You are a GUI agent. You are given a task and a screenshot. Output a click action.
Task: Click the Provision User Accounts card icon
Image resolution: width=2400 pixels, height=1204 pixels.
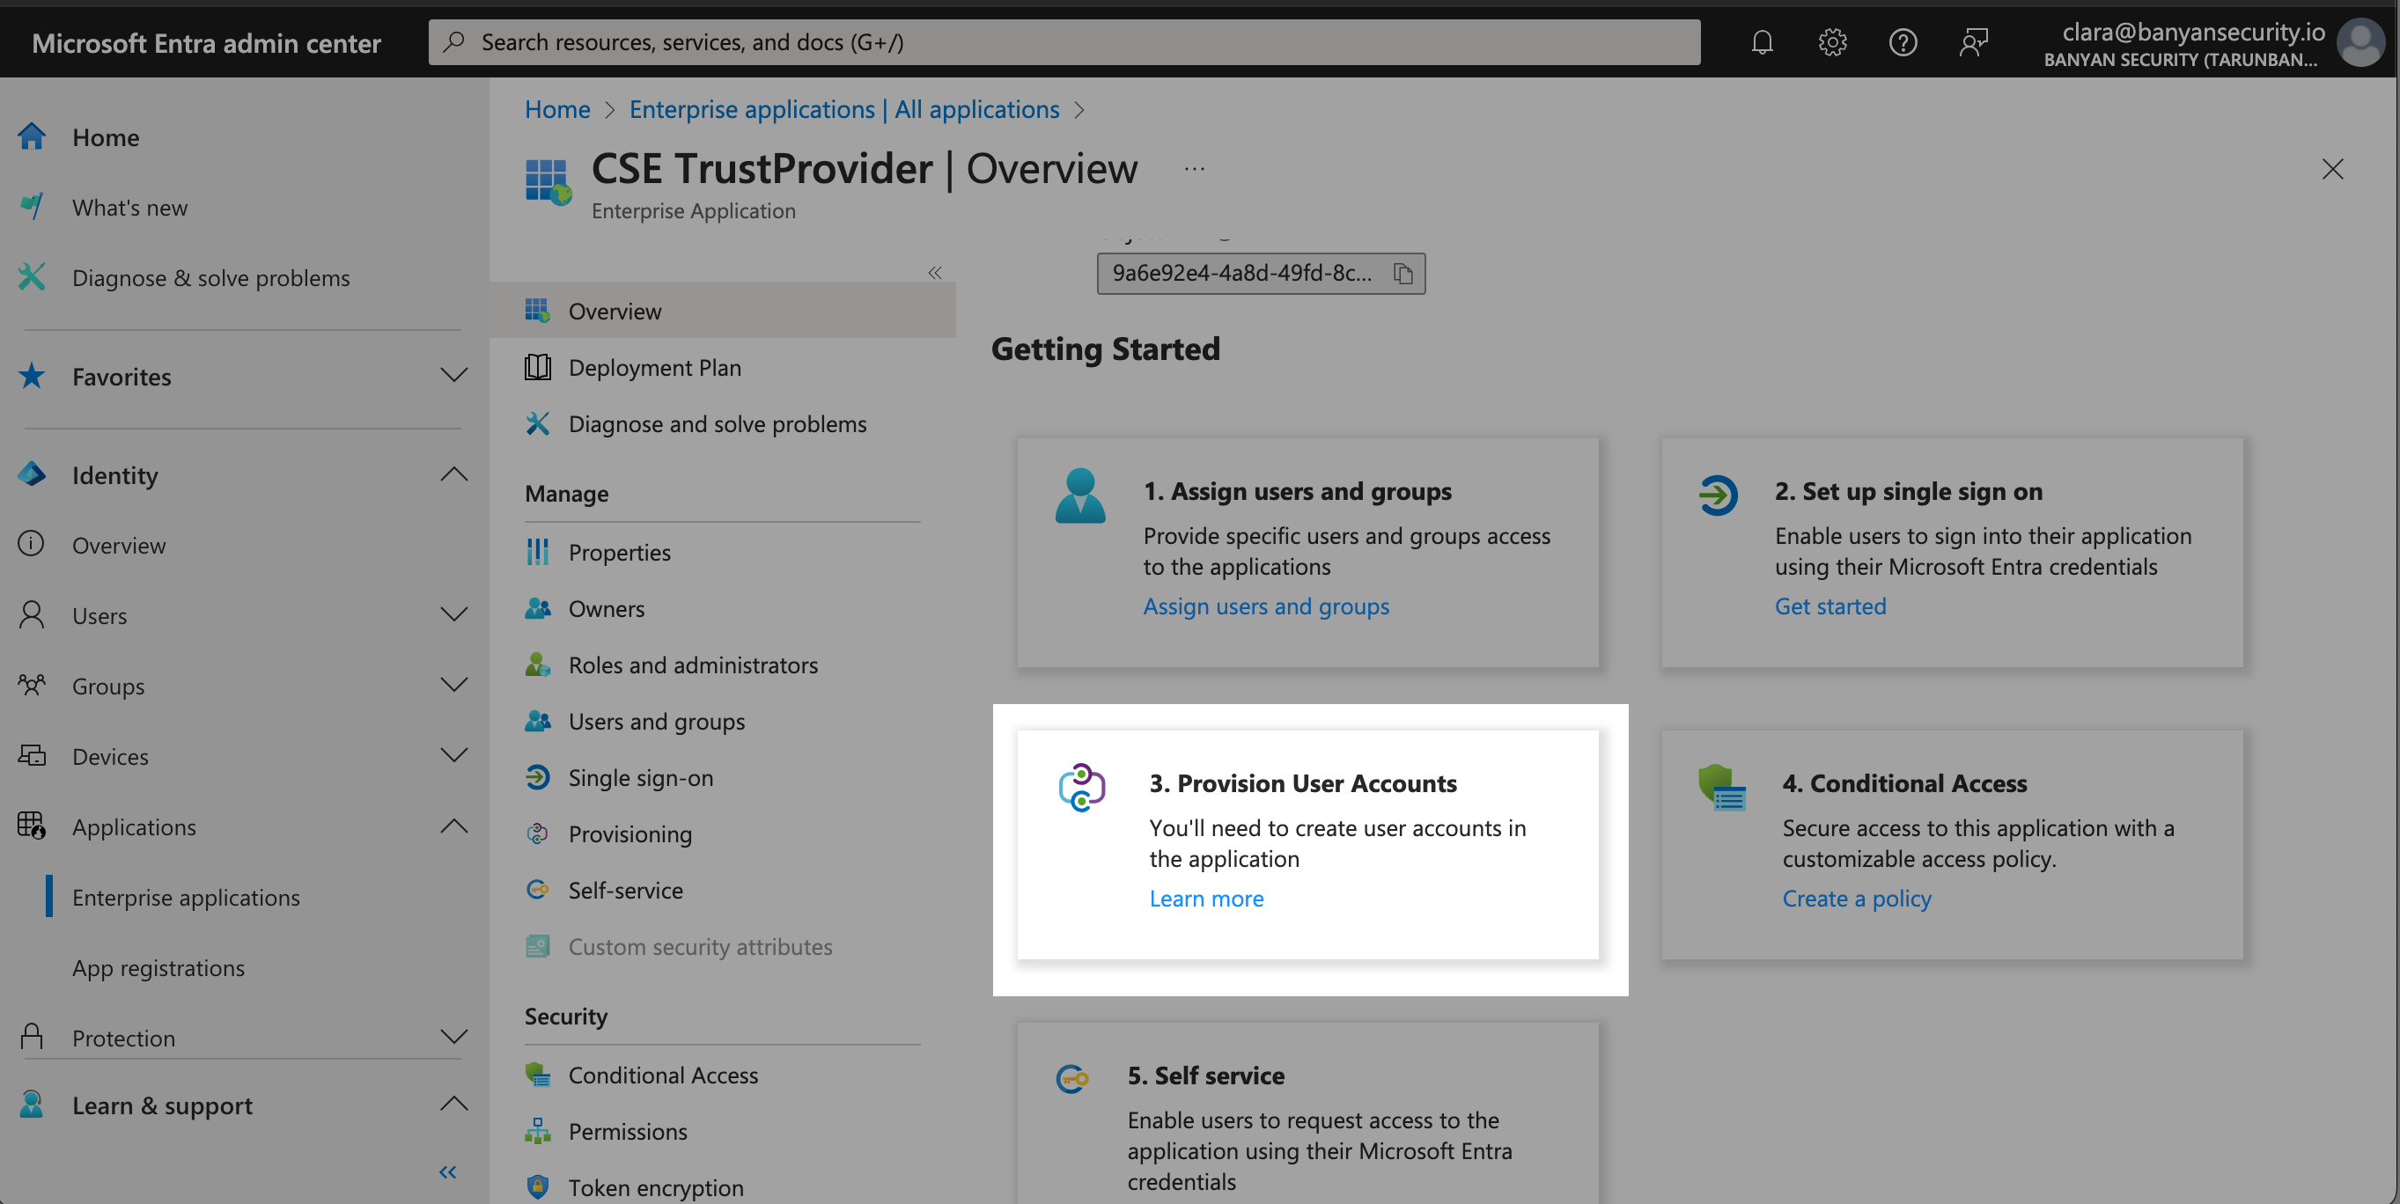click(x=1081, y=787)
